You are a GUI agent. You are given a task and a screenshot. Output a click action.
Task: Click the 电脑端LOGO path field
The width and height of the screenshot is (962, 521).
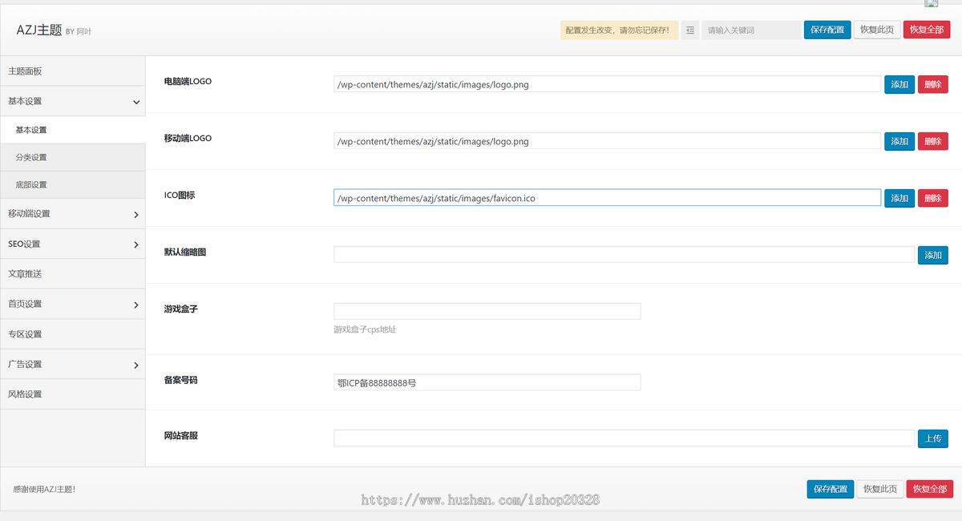(608, 84)
